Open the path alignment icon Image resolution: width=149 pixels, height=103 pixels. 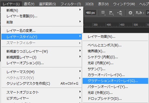pyautogui.click(x=111, y=13)
